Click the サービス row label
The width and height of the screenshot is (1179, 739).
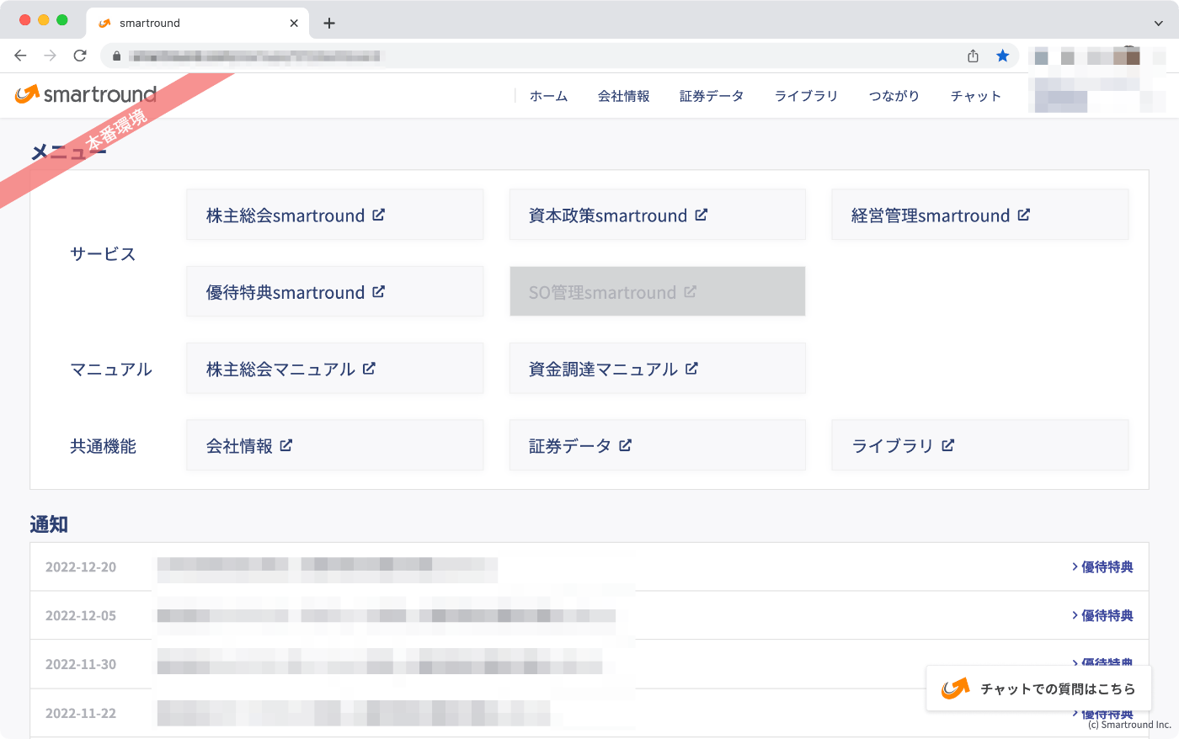point(103,254)
